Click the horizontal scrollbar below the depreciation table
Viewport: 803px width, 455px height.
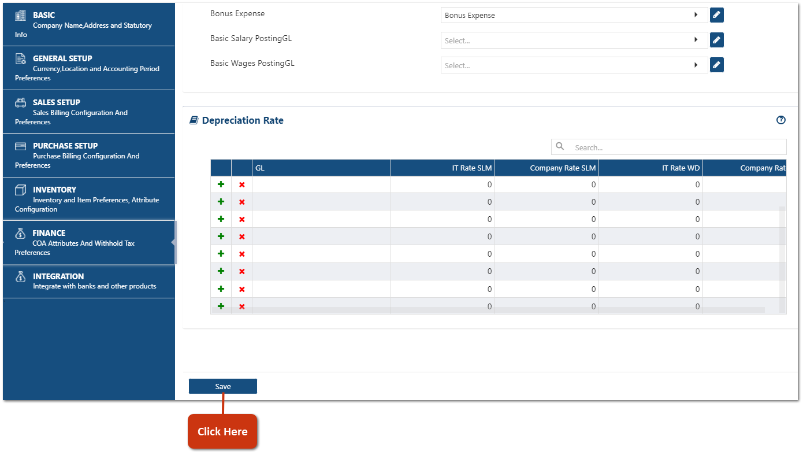488,310
